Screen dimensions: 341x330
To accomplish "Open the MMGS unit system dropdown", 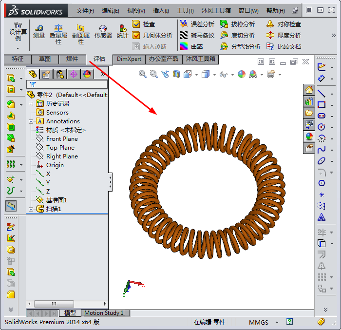I will pos(276,322).
